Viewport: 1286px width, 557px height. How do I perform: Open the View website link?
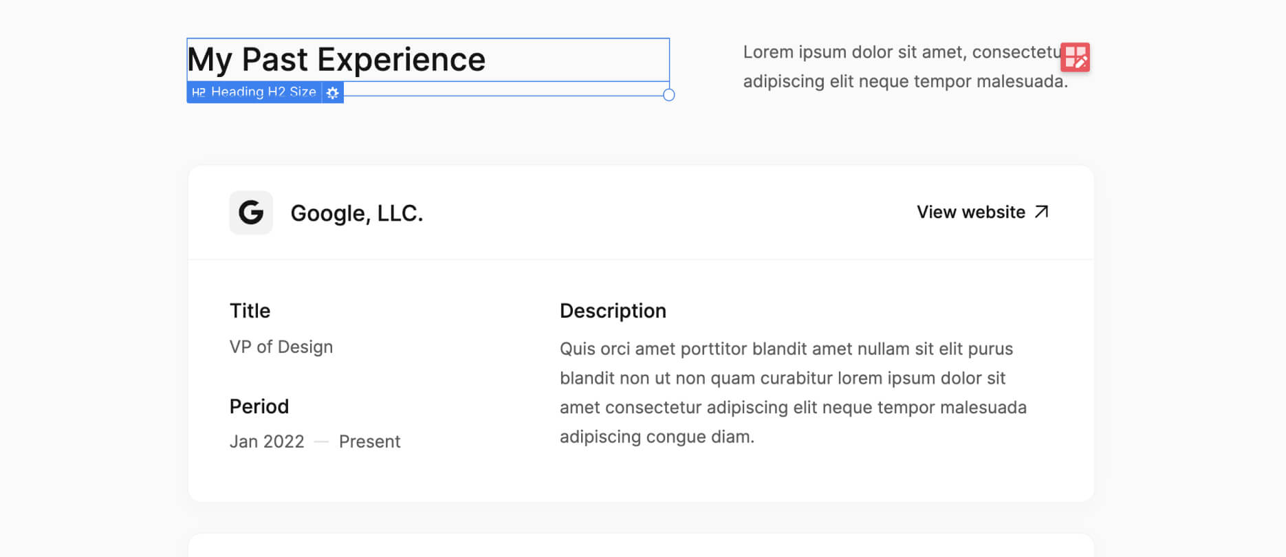(x=970, y=212)
